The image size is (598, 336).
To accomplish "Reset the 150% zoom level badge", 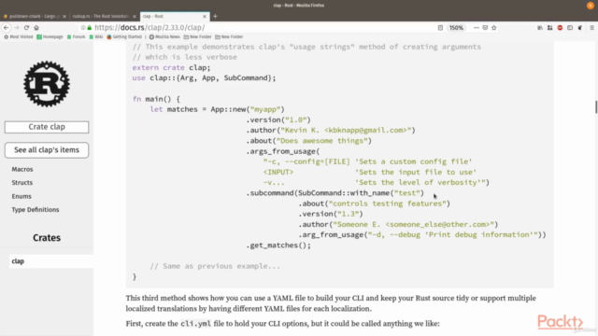I will click(x=456, y=28).
